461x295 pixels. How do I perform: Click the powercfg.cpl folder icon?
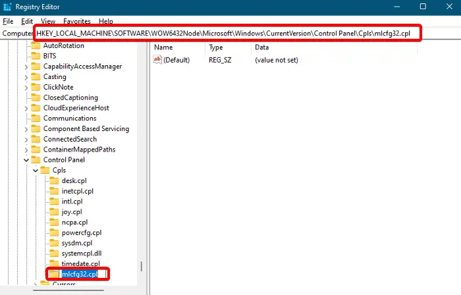54,232
